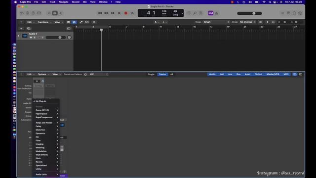
Task: Open the Snap mode dropdown showing Smart
Action: [216, 22]
